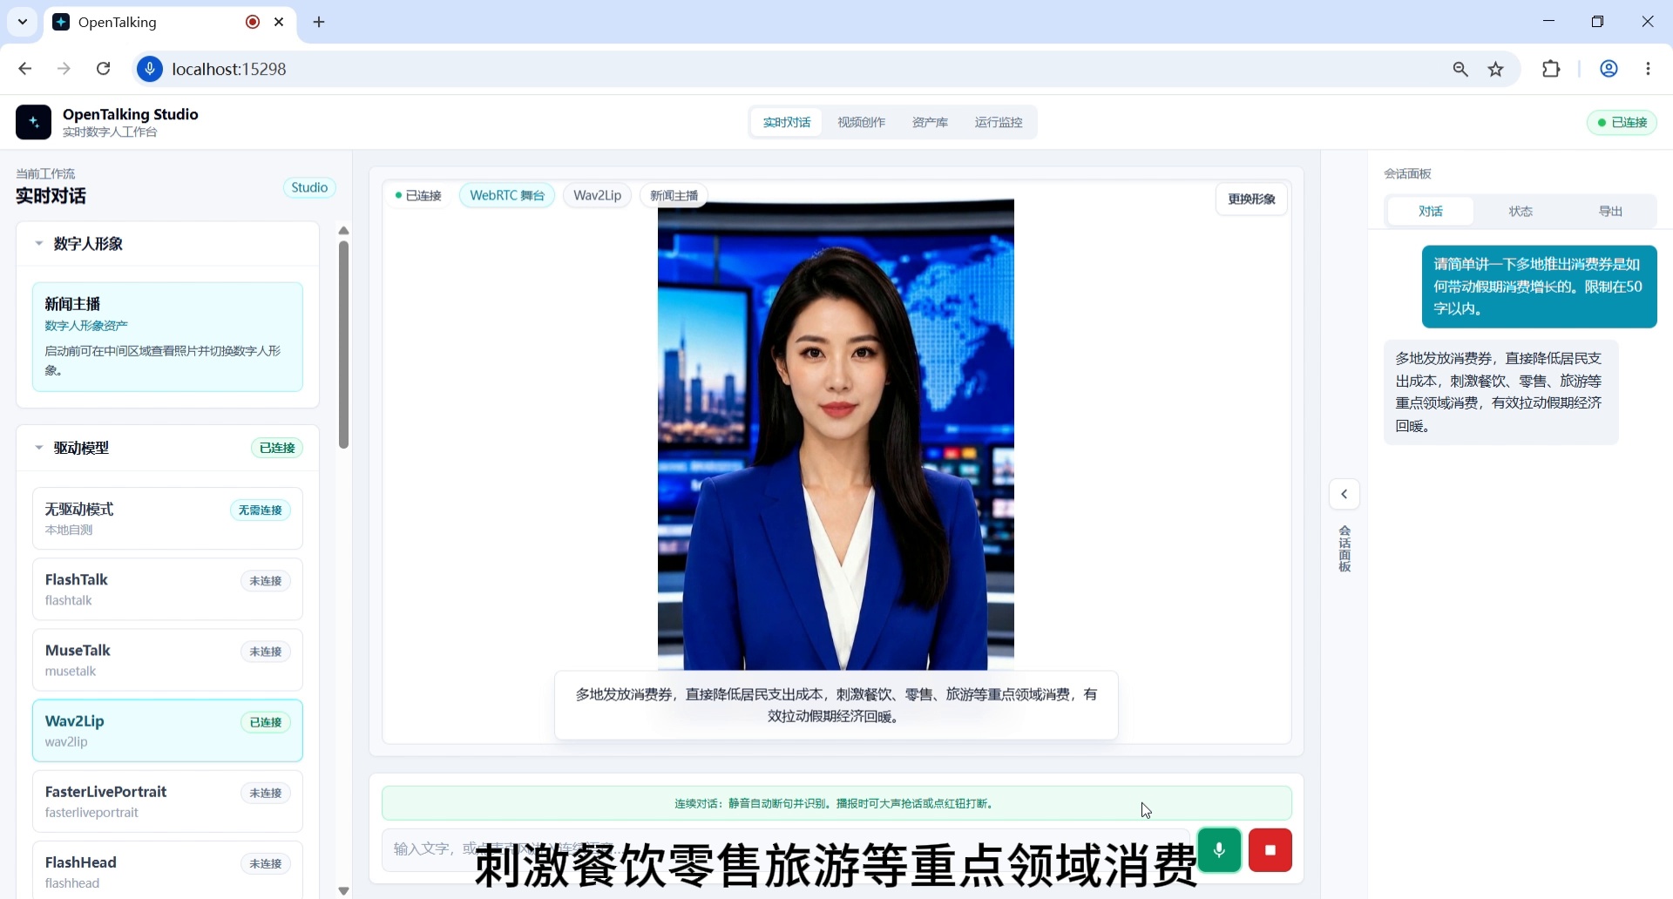
Task: Choose the FlashHead drive model
Action: [167, 869]
